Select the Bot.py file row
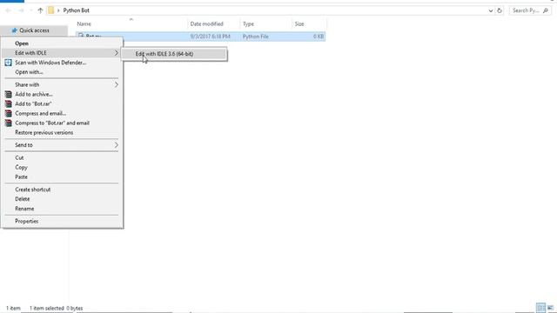 (x=200, y=37)
